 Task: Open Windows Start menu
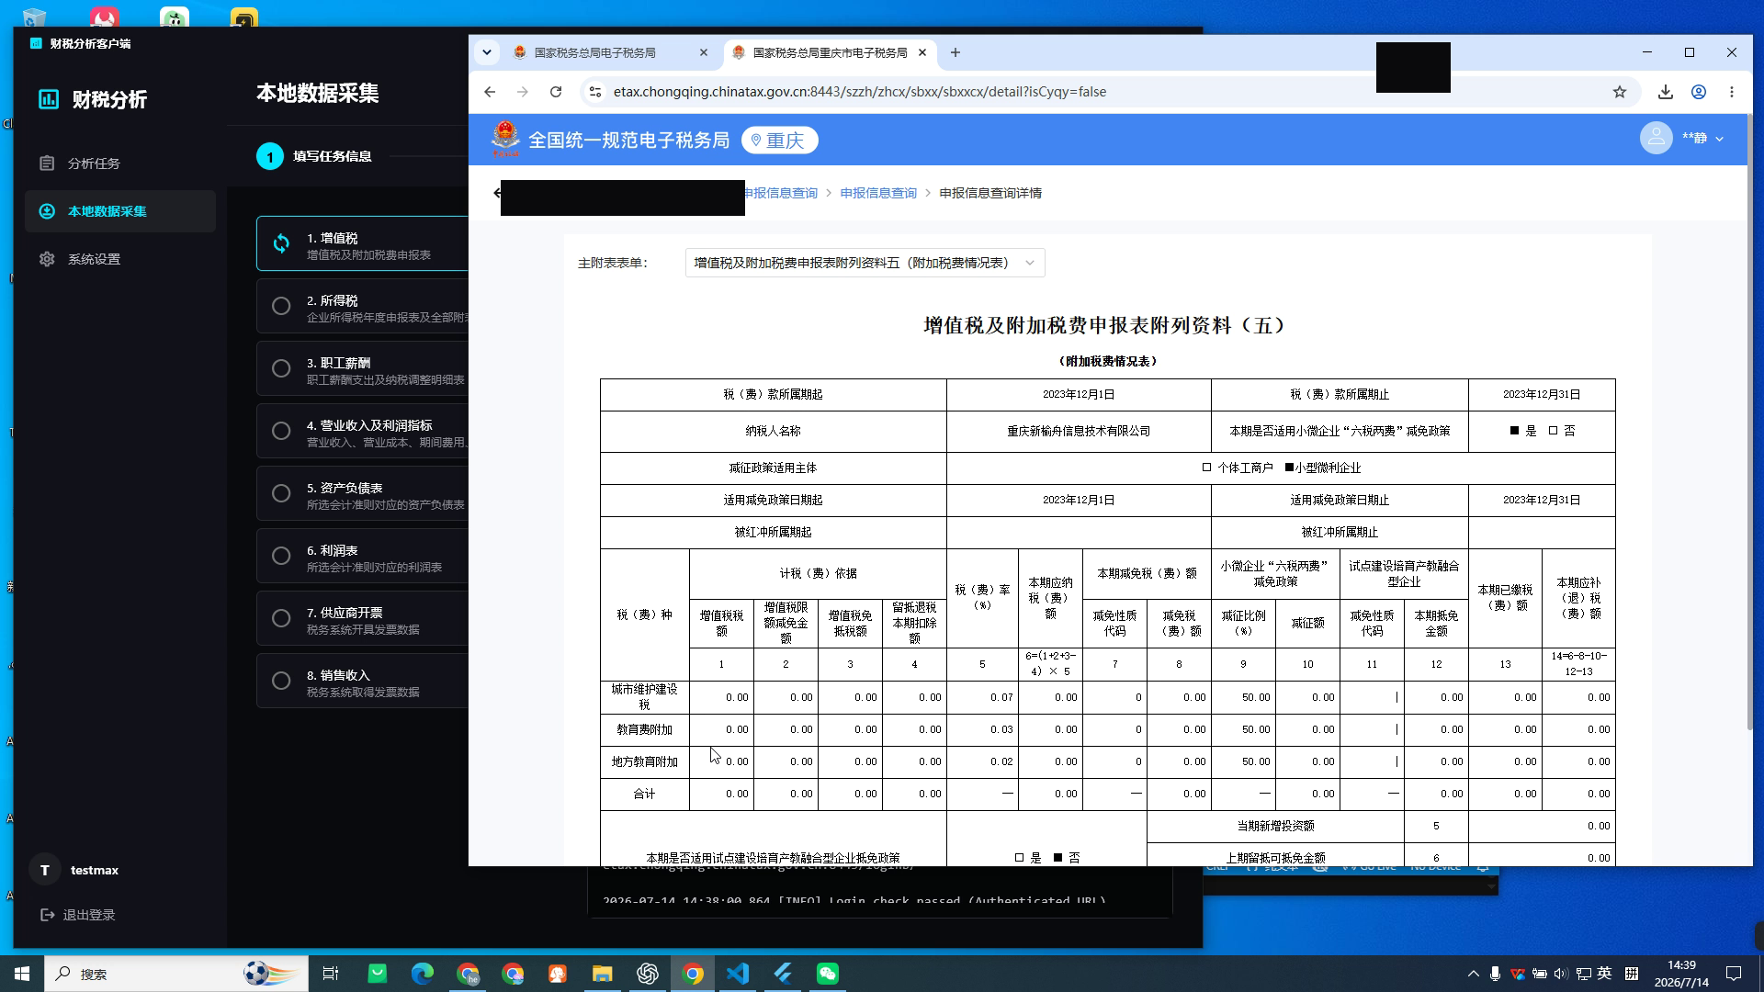tap(22, 974)
